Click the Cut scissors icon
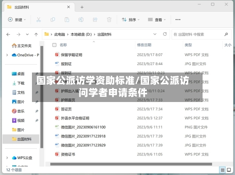The width and height of the screenshot is (235, 175). (x=39, y=20)
